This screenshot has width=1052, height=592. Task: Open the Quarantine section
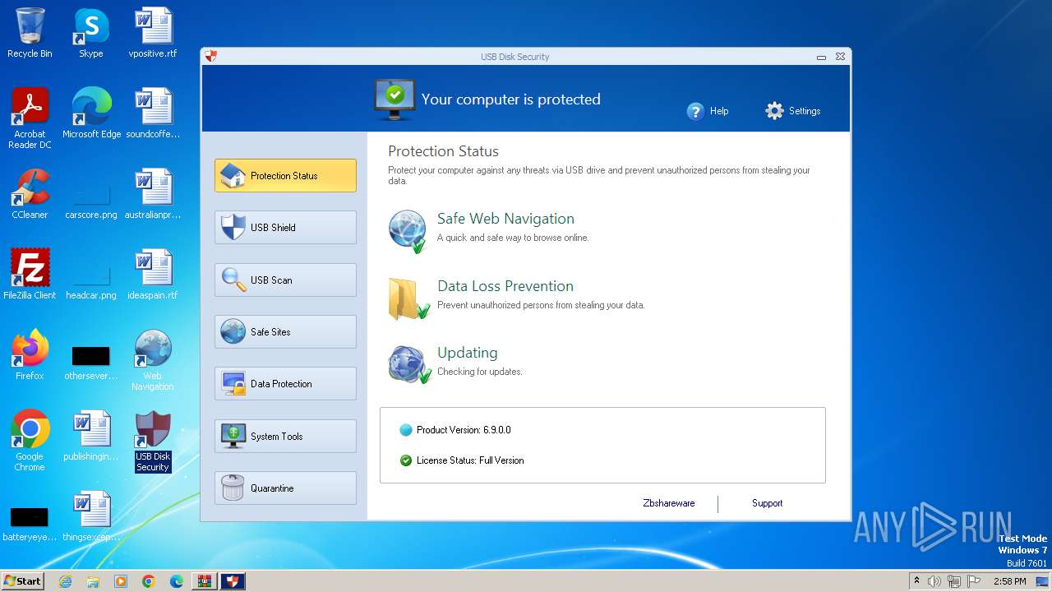[x=285, y=488]
